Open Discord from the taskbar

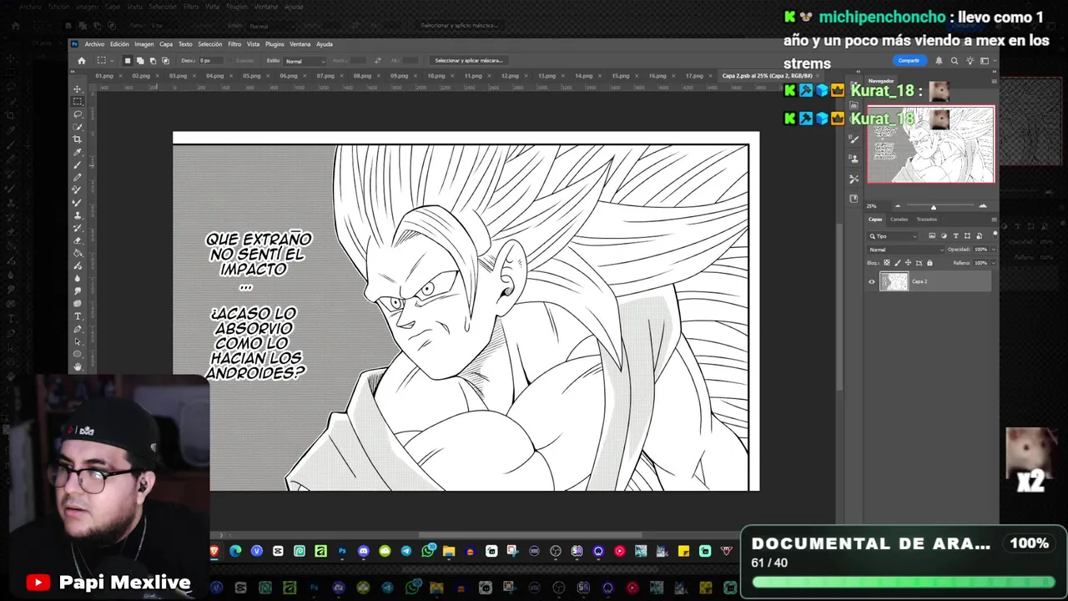[x=363, y=551]
